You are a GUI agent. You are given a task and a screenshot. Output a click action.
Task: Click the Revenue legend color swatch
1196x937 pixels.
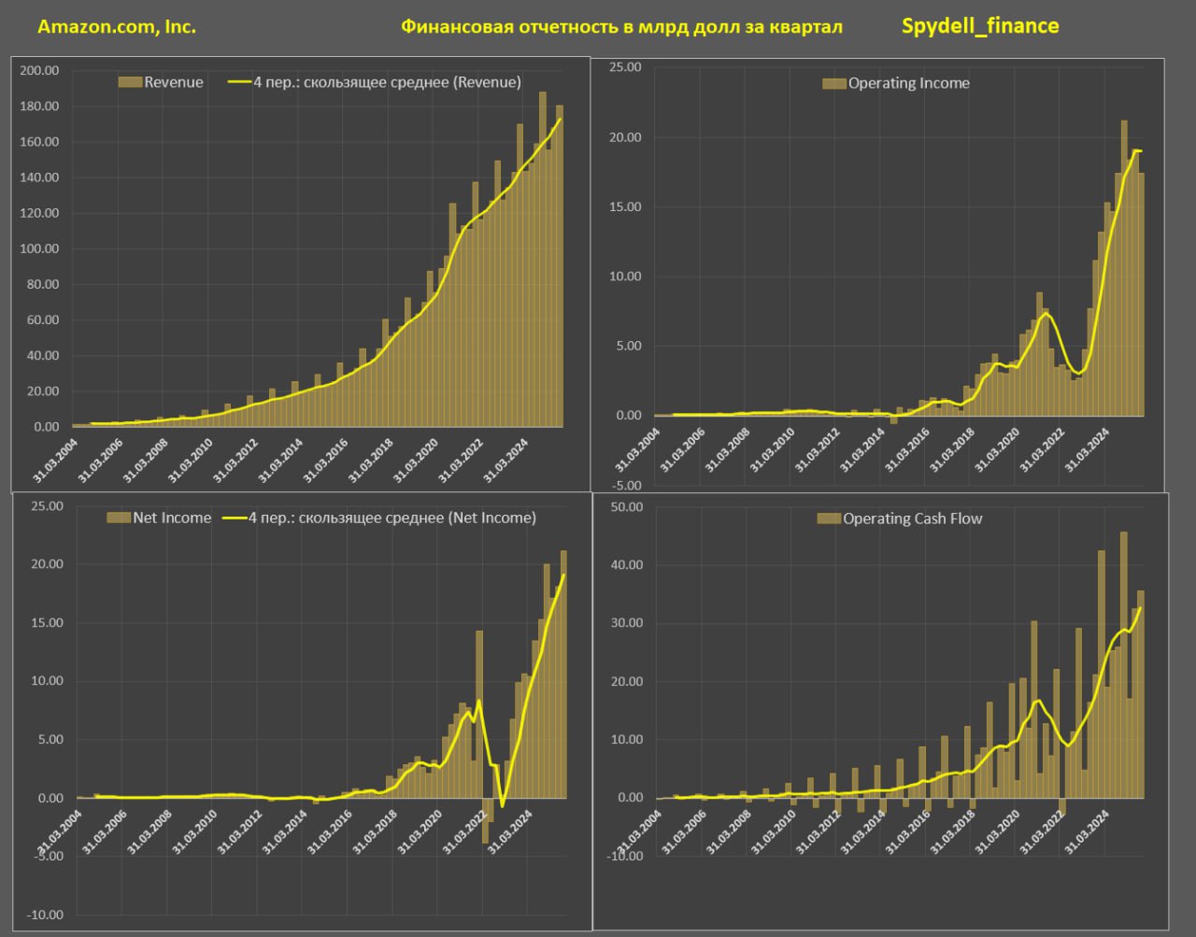click(130, 82)
